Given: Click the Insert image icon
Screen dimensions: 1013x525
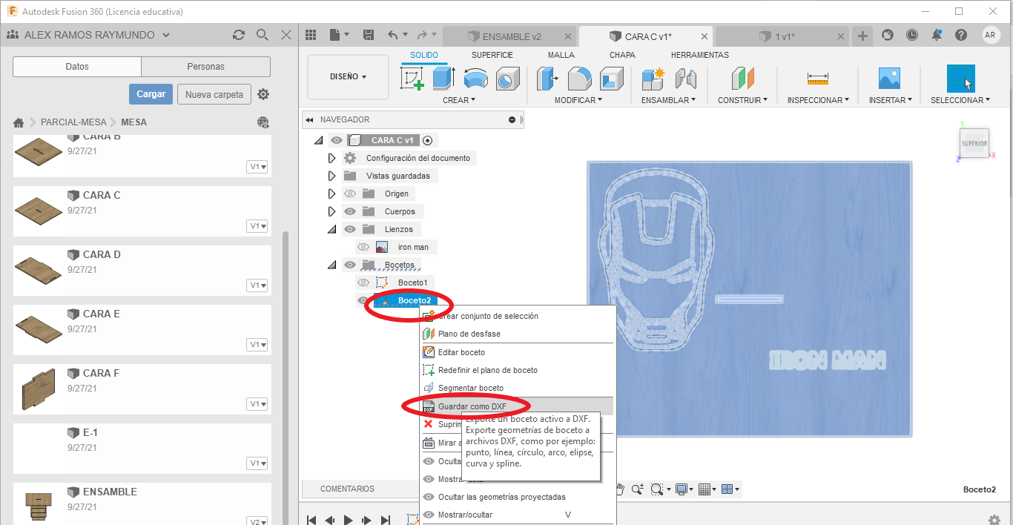Looking at the screenshot, I should click(x=888, y=78).
